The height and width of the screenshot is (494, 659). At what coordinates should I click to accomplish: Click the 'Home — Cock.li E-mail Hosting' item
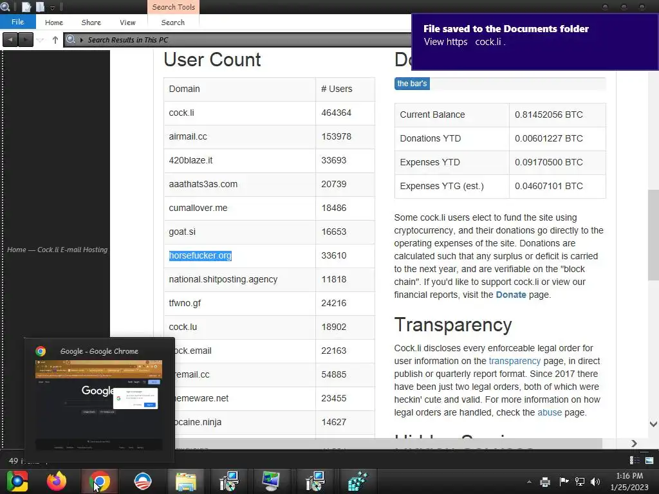tap(57, 250)
